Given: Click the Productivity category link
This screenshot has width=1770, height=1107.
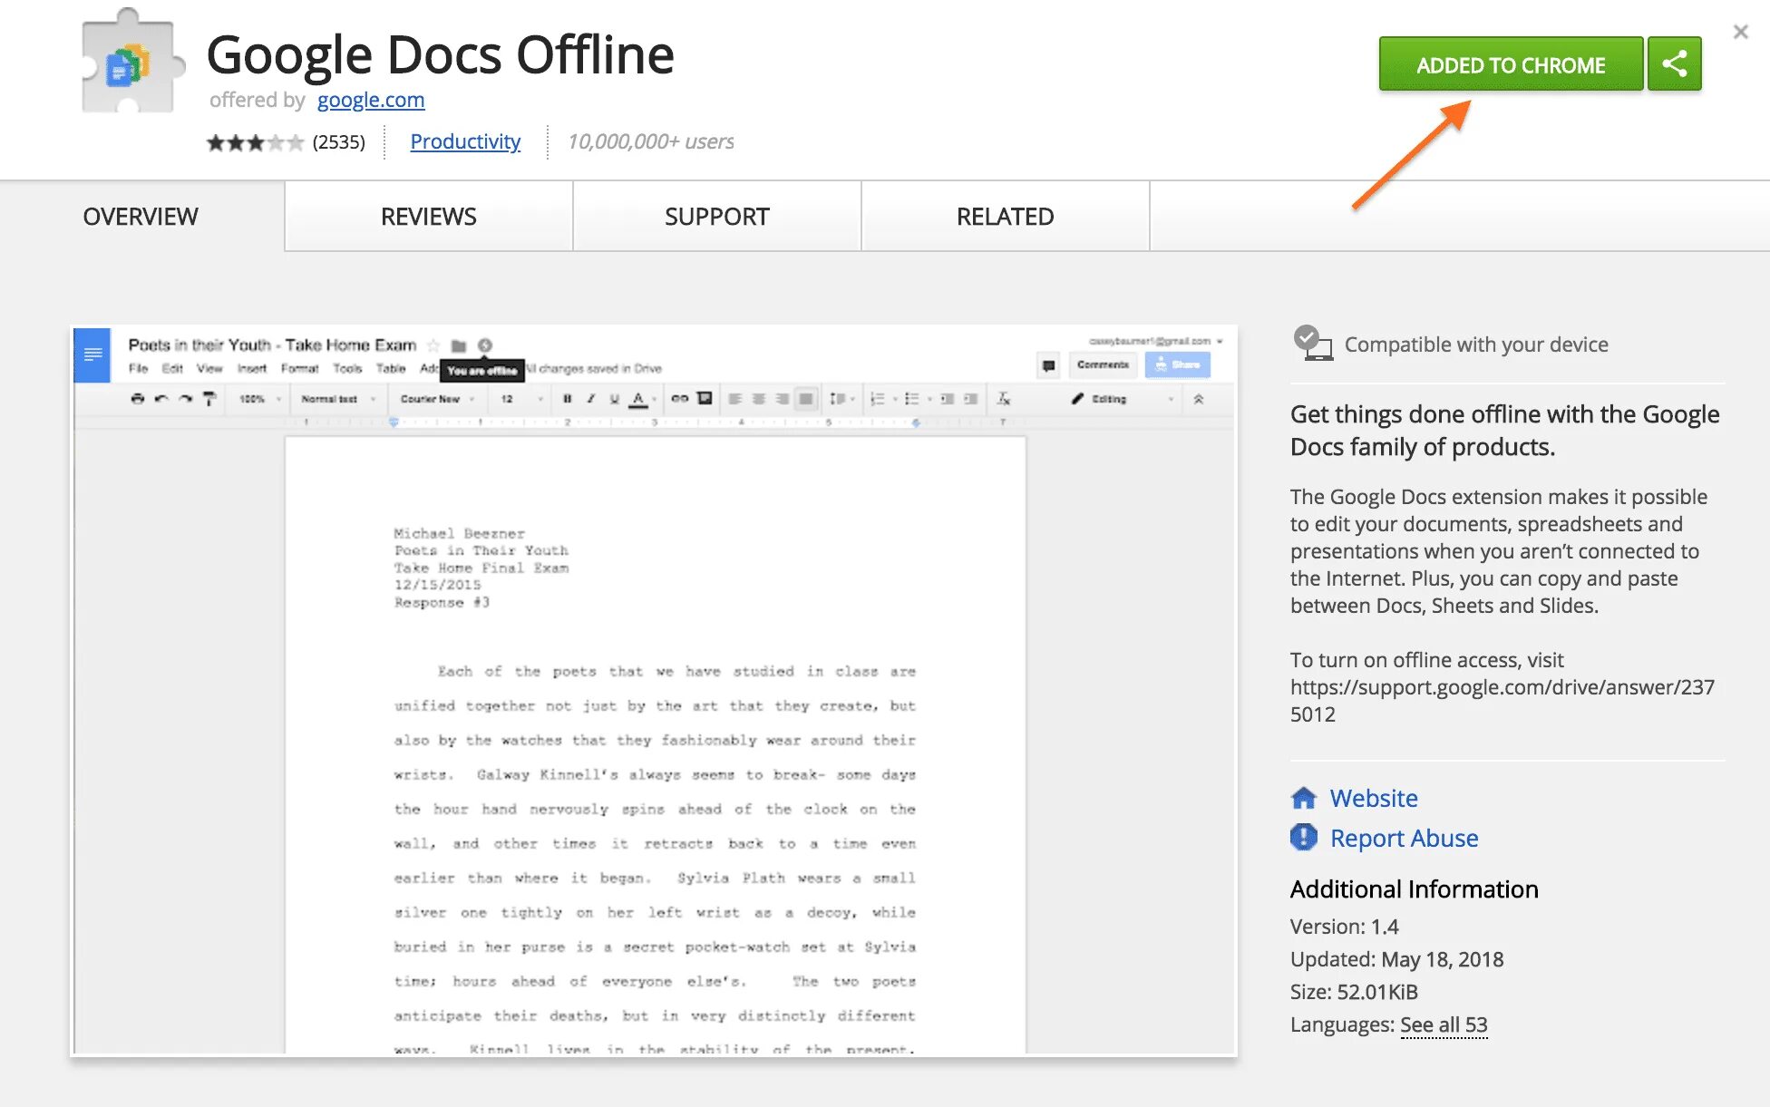Looking at the screenshot, I should coord(464,141).
